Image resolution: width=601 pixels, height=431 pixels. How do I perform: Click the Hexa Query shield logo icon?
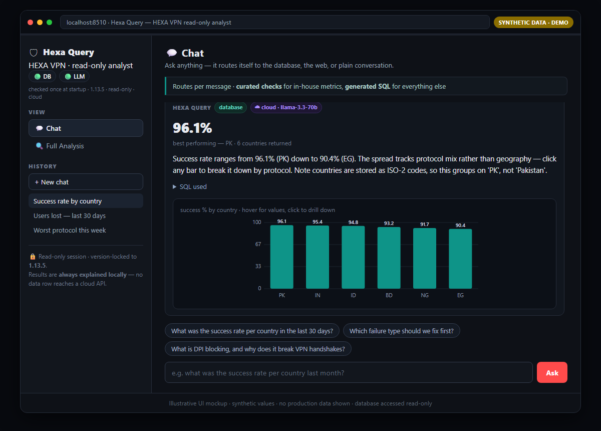pos(34,53)
